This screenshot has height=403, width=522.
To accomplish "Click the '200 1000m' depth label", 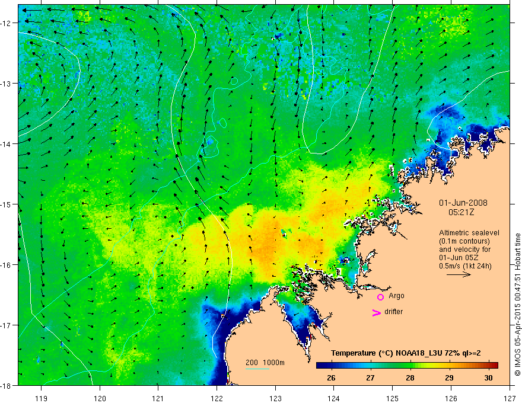I will (x=265, y=363).
